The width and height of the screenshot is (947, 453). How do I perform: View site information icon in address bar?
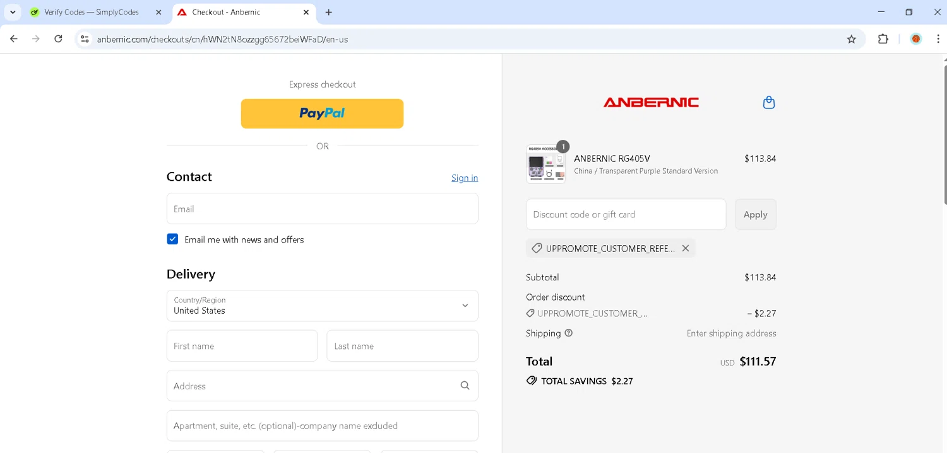(85, 39)
